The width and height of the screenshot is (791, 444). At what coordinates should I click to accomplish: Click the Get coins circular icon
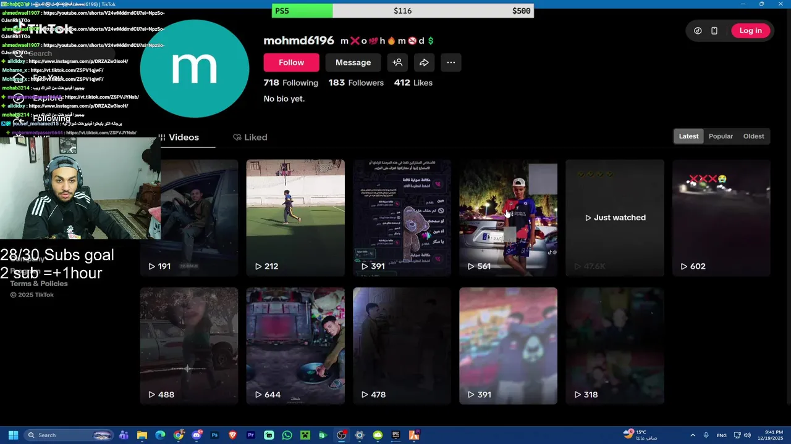tap(698, 30)
